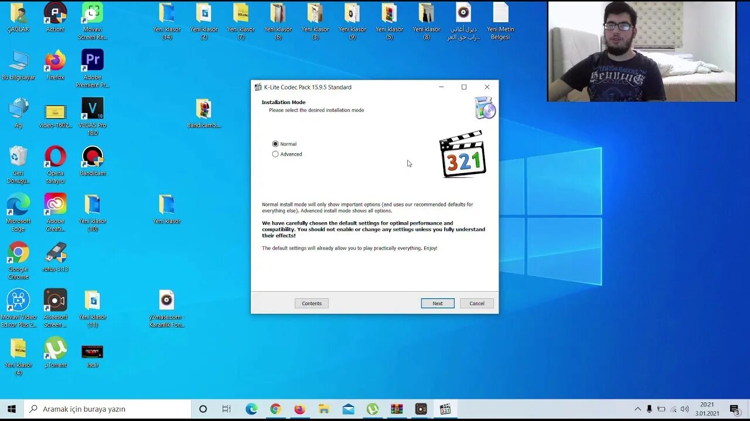Open the notification center icon
This screenshot has height=421, width=750.
[x=735, y=409]
